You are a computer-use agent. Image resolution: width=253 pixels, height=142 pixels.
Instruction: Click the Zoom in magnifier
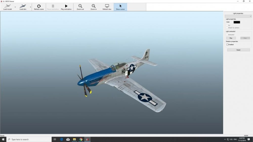tap(94, 7)
